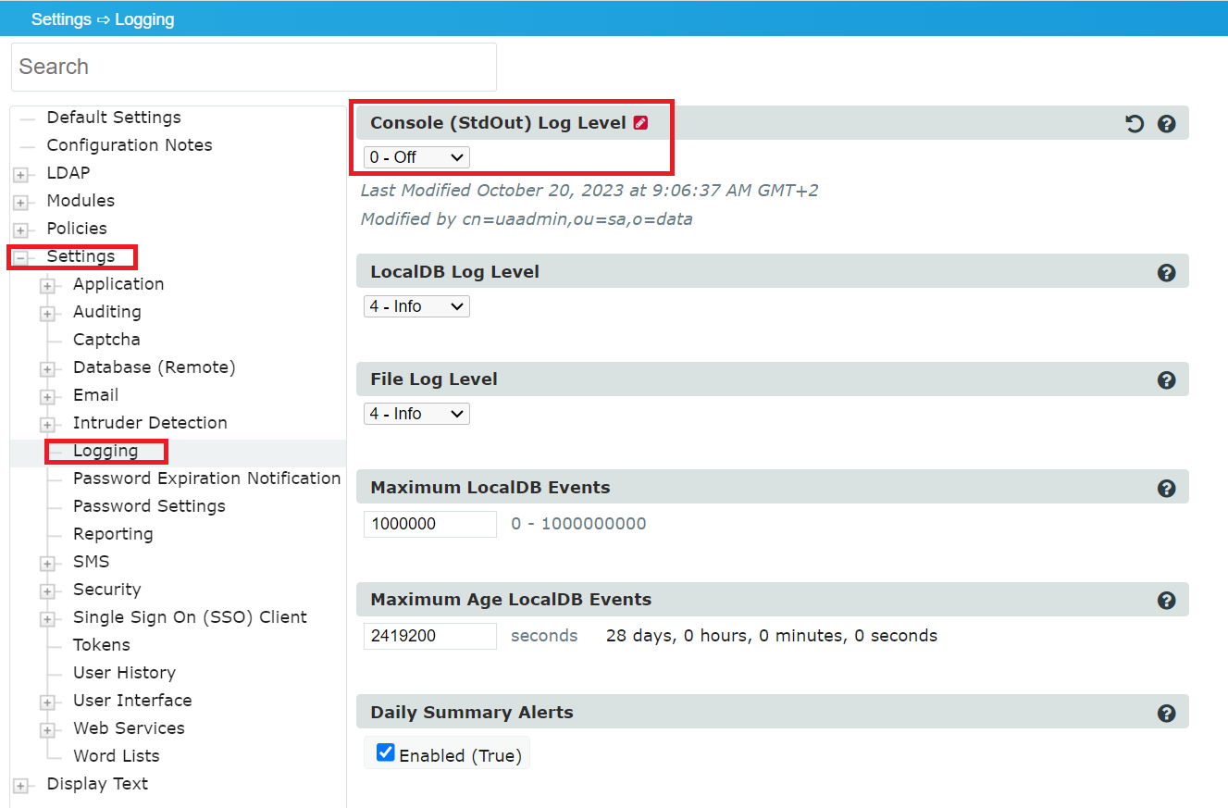Expand the LDAP tree node
Screen dimensions: 1228x808
[x=20, y=175]
